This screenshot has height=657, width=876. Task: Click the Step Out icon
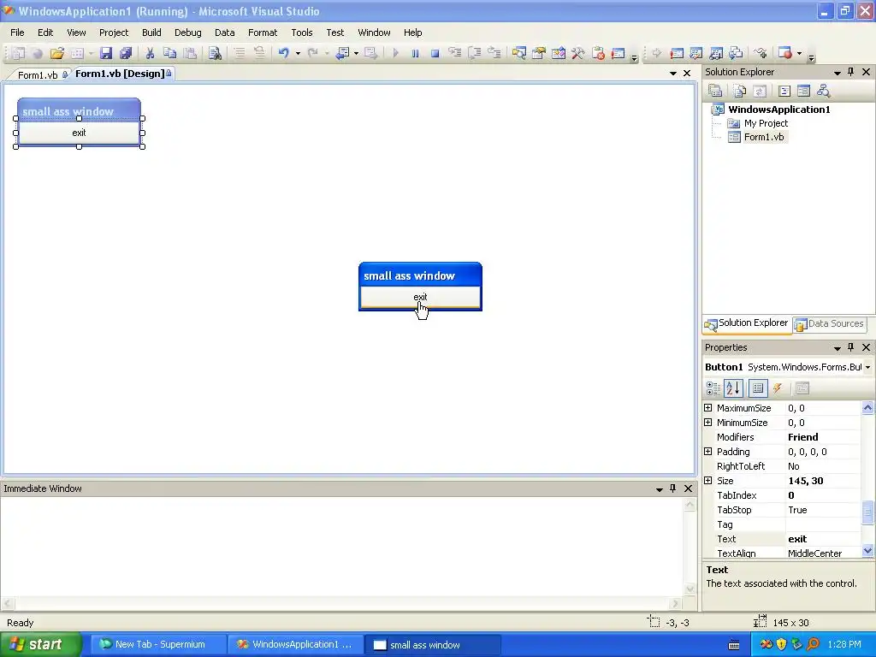(494, 54)
